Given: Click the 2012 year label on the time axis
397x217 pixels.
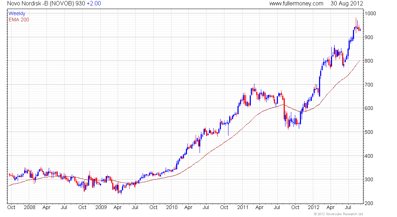Looking at the screenshot, I should (314, 207).
